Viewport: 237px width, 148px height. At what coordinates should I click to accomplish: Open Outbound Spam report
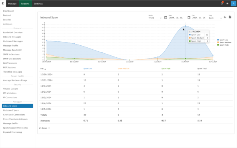click(11, 110)
